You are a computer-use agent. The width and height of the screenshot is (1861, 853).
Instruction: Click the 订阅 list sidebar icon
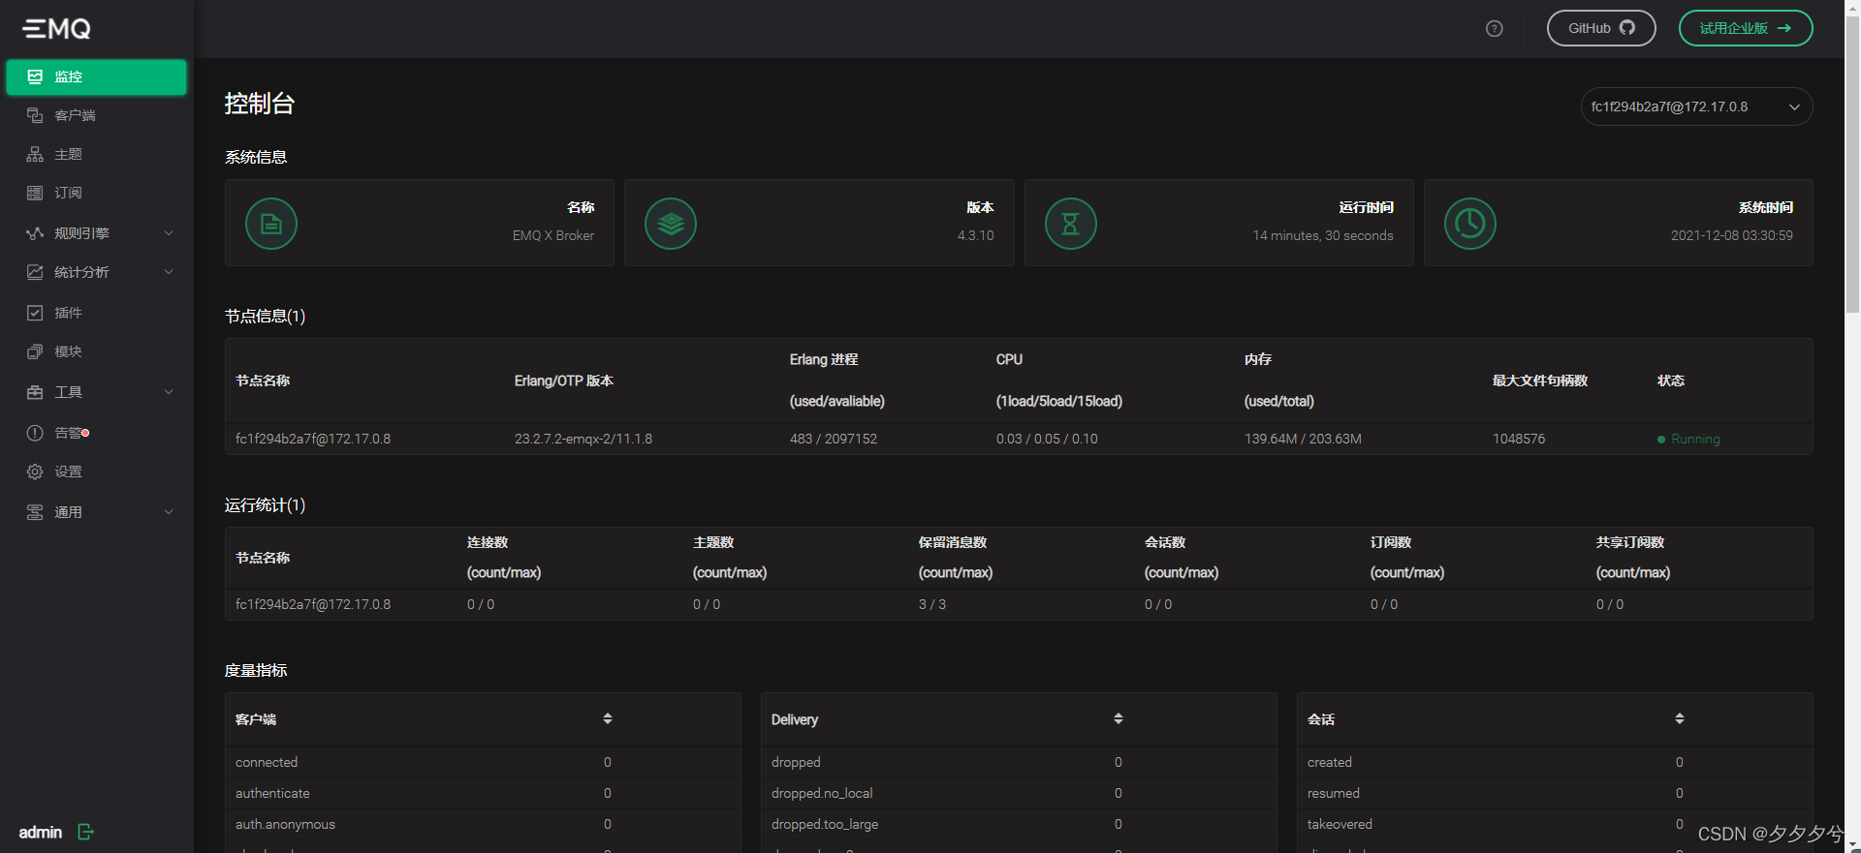tap(35, 193)
